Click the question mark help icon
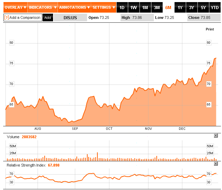 pyautogui.click(x=7, y=17)
